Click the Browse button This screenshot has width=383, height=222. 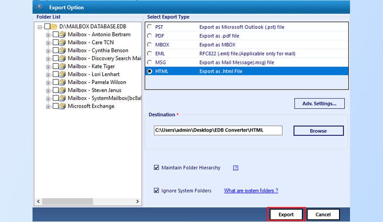click(x=318, y=131)
